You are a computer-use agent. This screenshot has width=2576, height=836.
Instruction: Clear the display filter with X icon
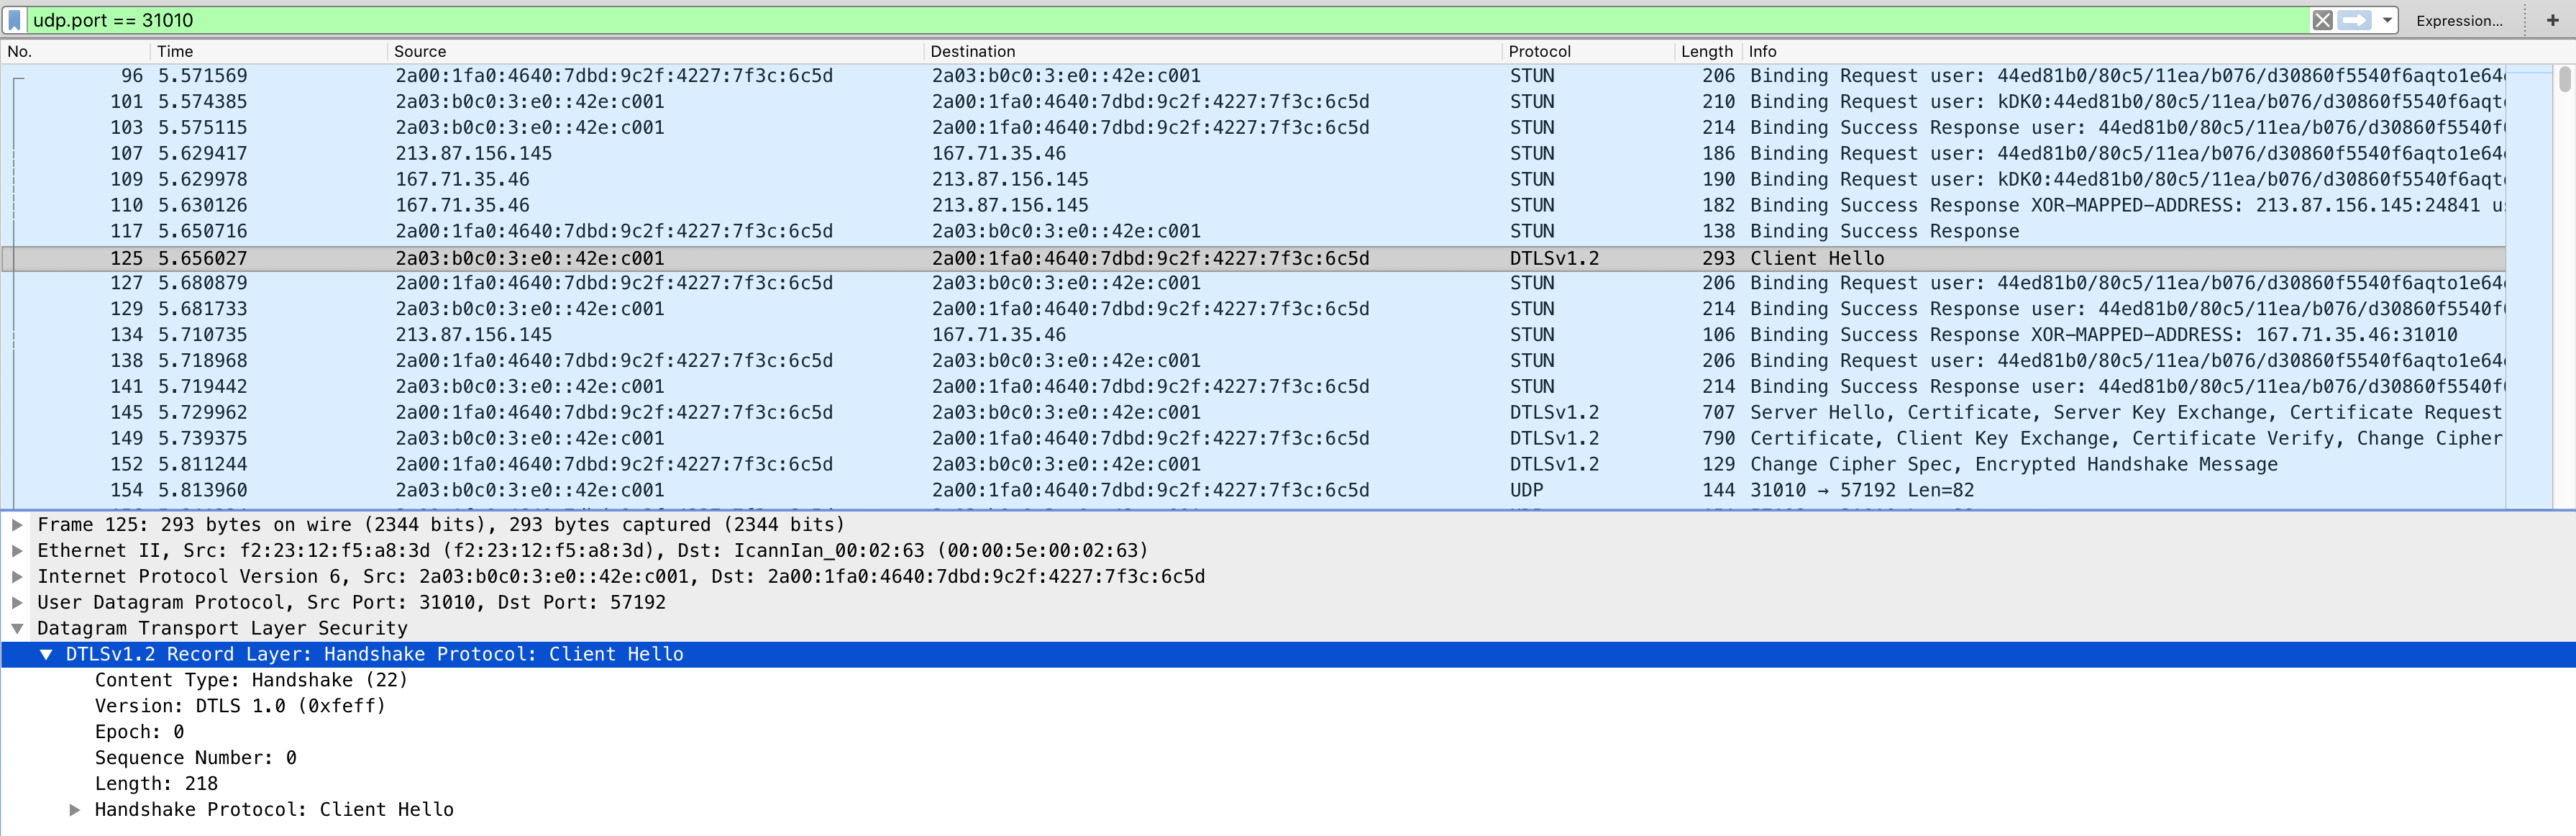[x=2322, y=20]
